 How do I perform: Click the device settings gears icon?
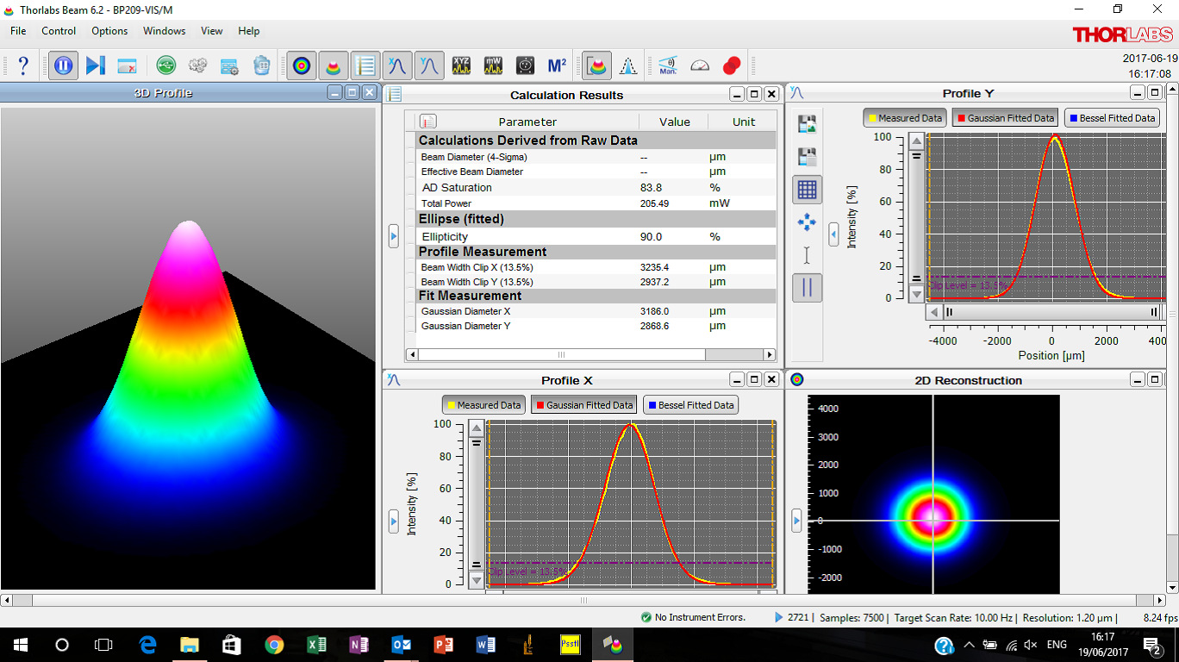(197, 66)
